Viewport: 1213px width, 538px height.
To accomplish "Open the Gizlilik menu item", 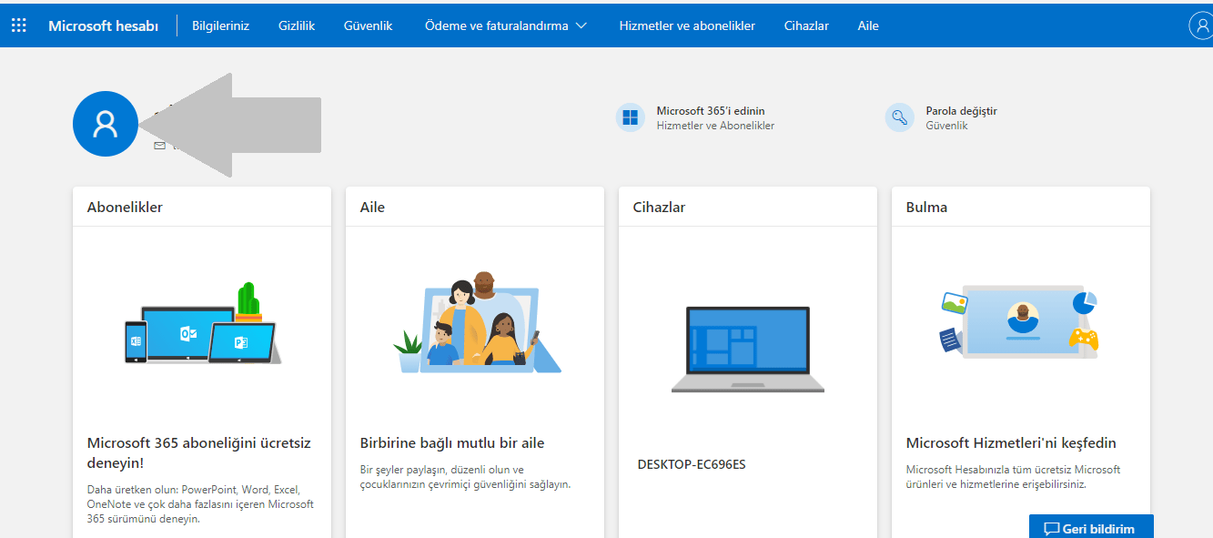I will pyautogui.click(x=296, y=25).
